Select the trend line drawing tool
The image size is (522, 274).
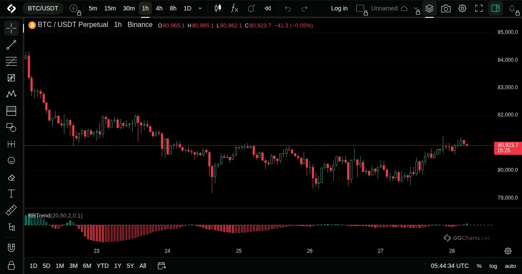pyautogui.click(x=11, y=45)
